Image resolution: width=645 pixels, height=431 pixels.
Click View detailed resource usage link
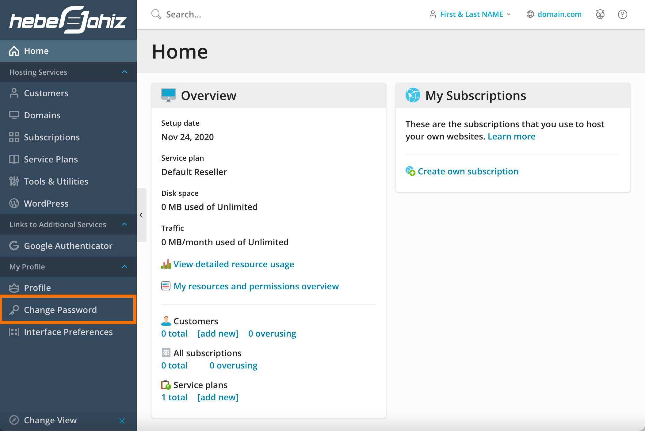pyautogui.click(x=234, y=264)
